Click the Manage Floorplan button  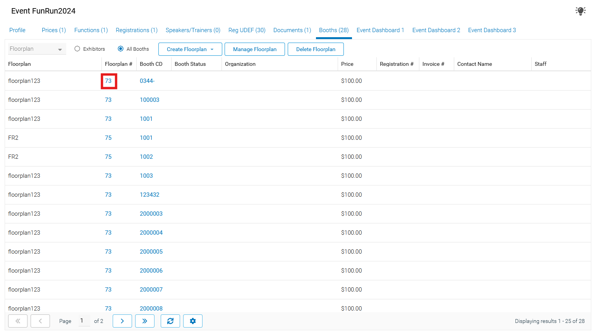coord(255,49)
